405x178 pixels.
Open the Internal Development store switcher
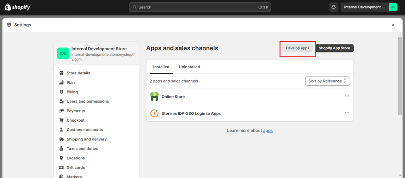369,7
